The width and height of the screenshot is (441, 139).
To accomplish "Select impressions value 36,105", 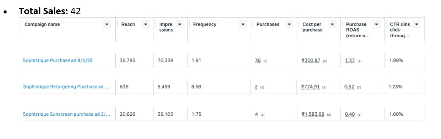I will (x=165, y=114).
